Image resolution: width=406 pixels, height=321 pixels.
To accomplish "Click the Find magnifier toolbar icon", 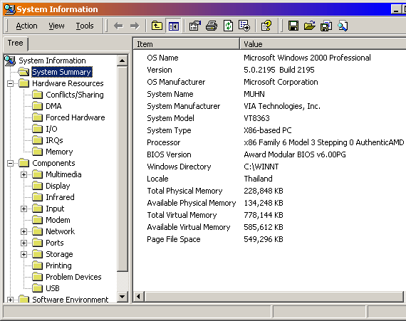I will pos(343,26).
